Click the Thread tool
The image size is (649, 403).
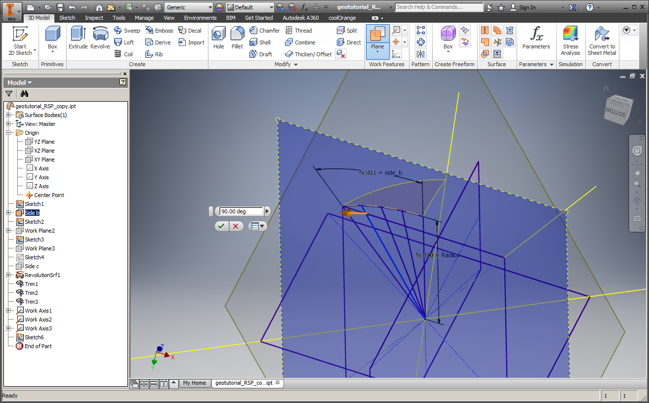(x=298, y=31)
